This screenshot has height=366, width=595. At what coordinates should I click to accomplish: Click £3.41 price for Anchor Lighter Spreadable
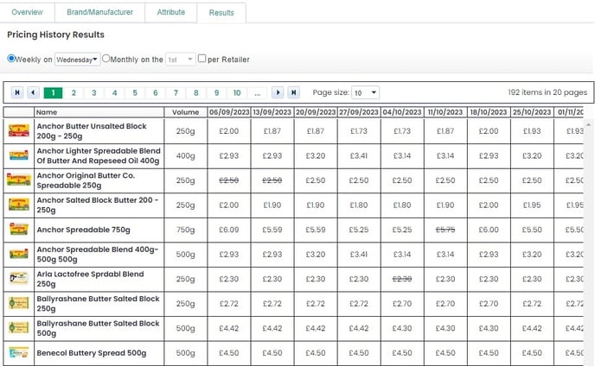[x=359, y=155]
